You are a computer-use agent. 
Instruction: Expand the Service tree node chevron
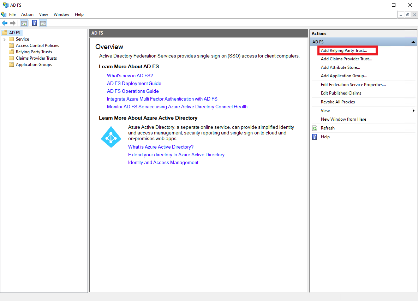(4, 39)
